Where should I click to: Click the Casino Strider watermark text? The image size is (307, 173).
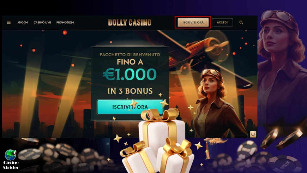pos(11,165)
